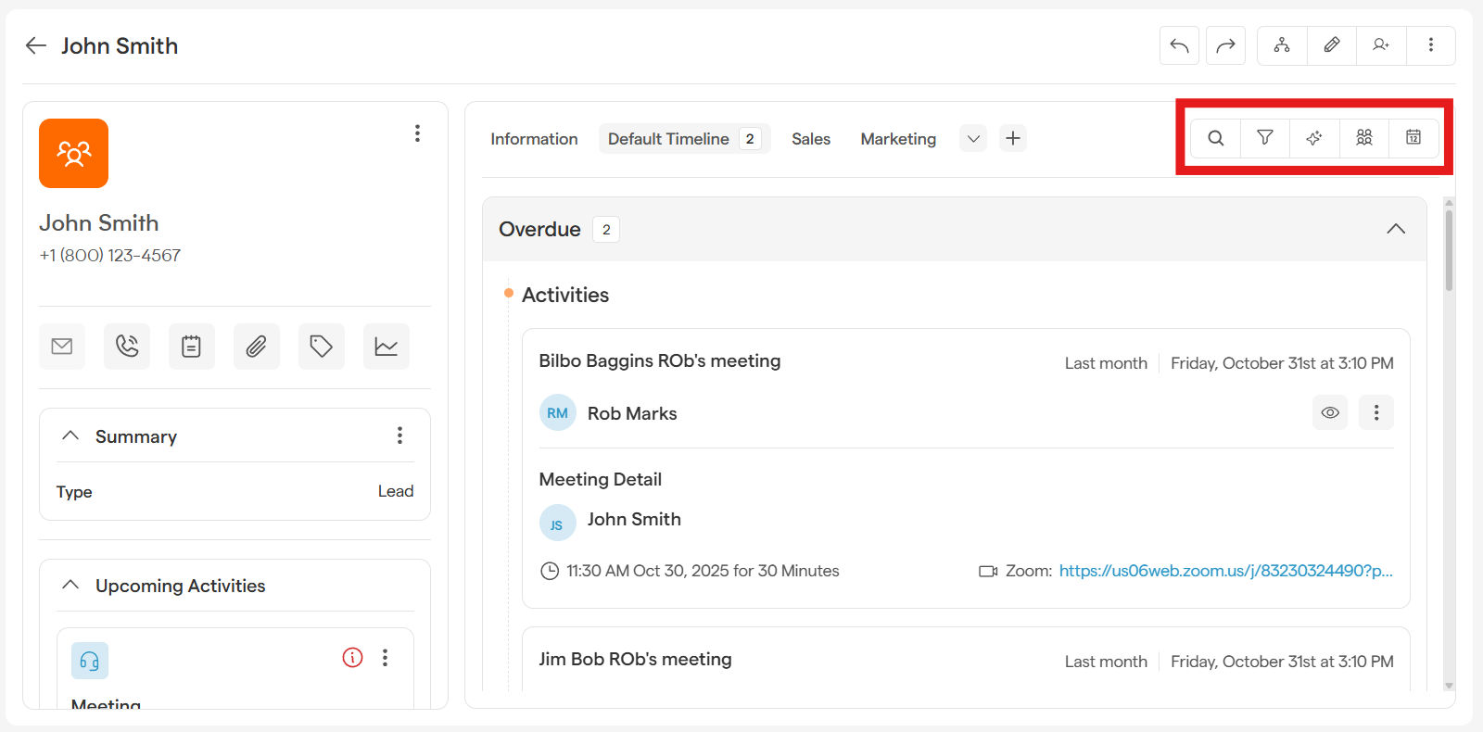This screenshot has height=732, width=1483.
Task: Click the email icon in contact card
Action: click(62, 347)
